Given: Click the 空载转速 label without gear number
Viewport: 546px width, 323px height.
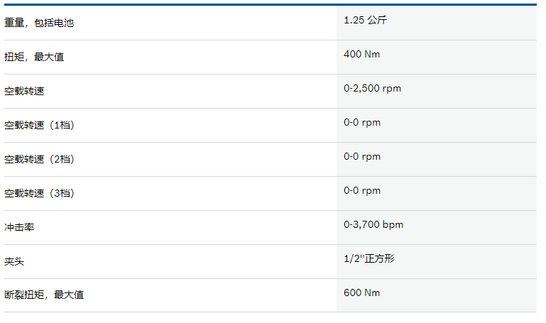Looking at the screenshot, I should pyautogui.click(x=24, y=91).
